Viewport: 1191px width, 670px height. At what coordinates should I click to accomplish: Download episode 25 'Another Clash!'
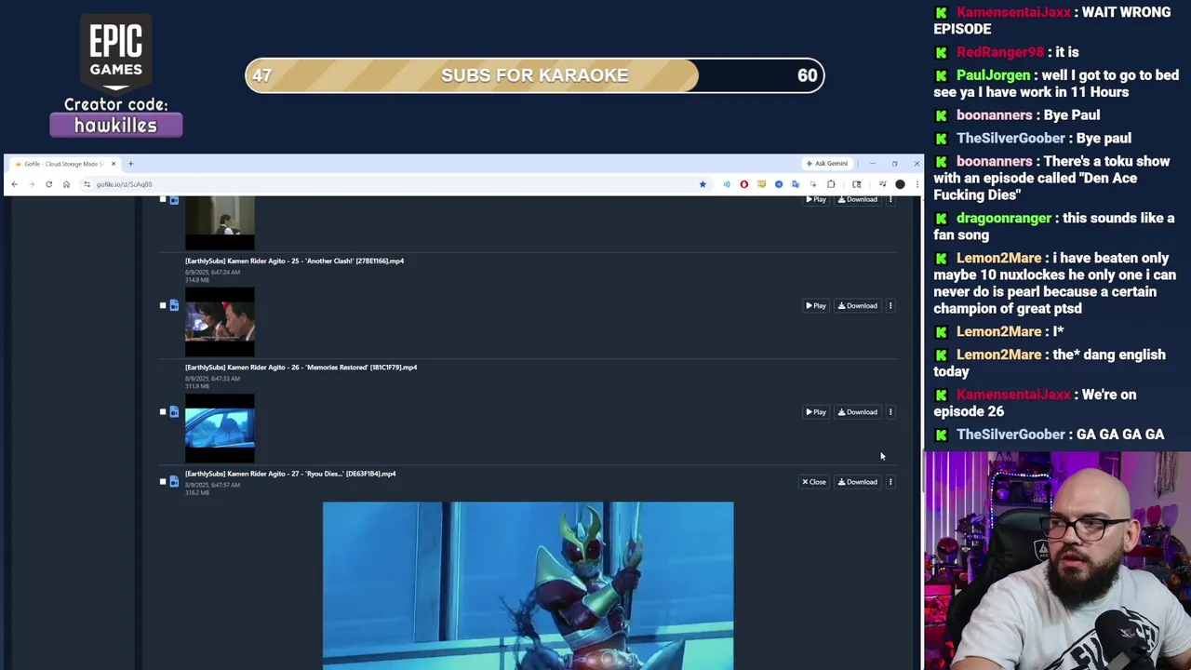pos(858,305)
